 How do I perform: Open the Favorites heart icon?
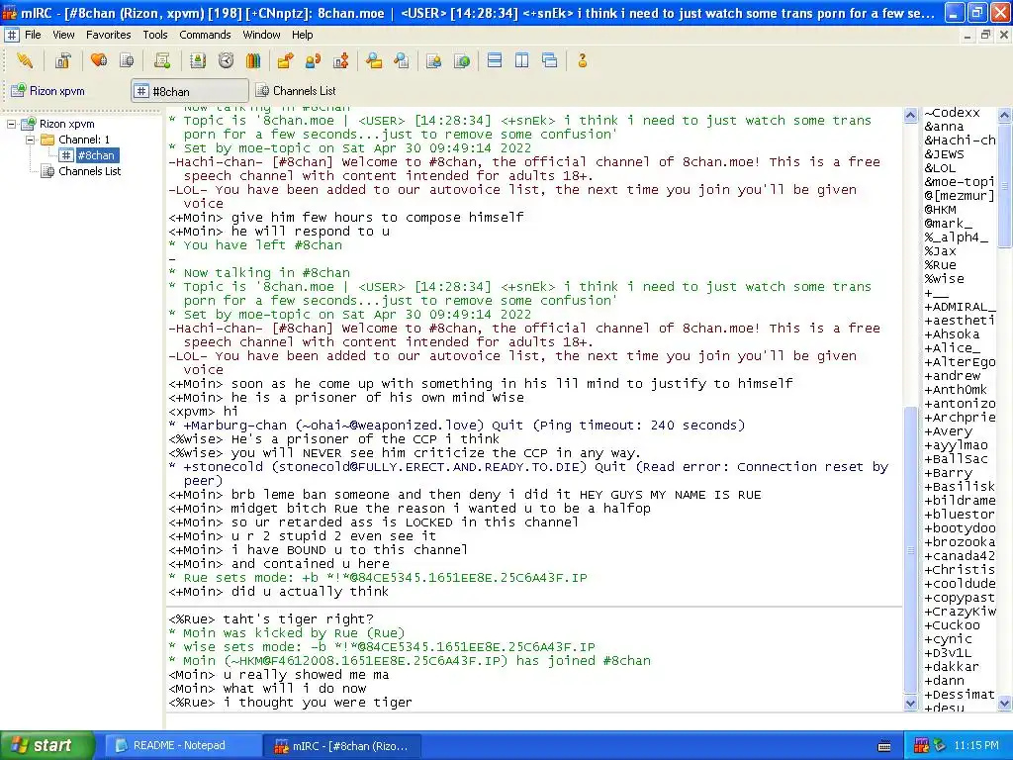(99, 60)
